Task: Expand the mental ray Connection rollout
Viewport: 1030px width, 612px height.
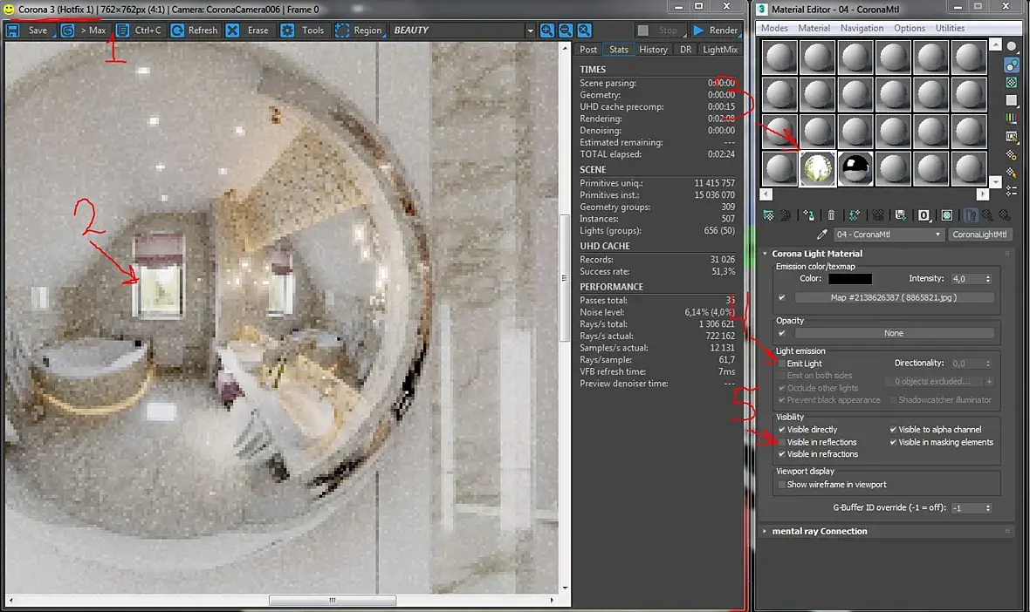Action: [820, 531]
